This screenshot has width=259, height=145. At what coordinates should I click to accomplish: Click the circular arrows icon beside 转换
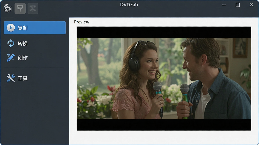11,43
